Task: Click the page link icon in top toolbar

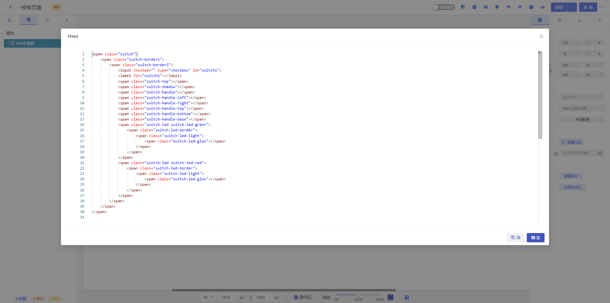Action: click(x=463, y=7)
